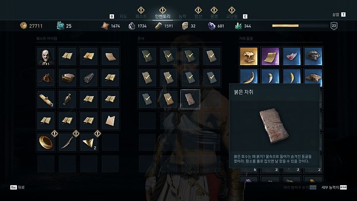Select the curved dagger quest item

click(67, 142)
